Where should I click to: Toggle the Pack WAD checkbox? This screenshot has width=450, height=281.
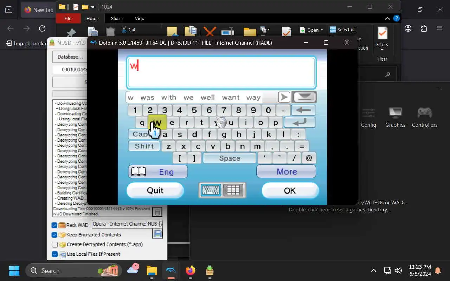coord(54,225)
